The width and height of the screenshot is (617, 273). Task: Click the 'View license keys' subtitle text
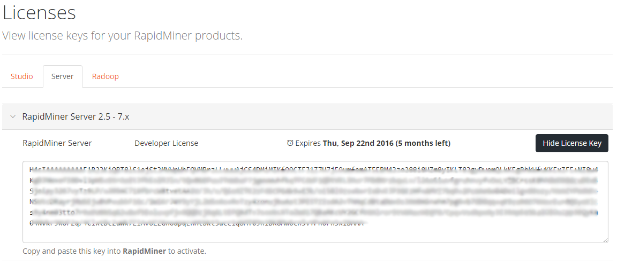(x=122, y=36)
